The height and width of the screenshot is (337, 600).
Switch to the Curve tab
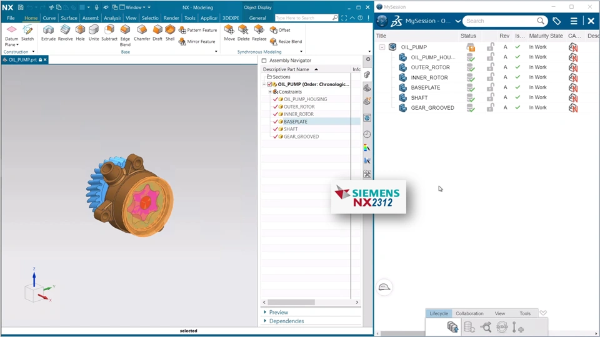(49, 18)
